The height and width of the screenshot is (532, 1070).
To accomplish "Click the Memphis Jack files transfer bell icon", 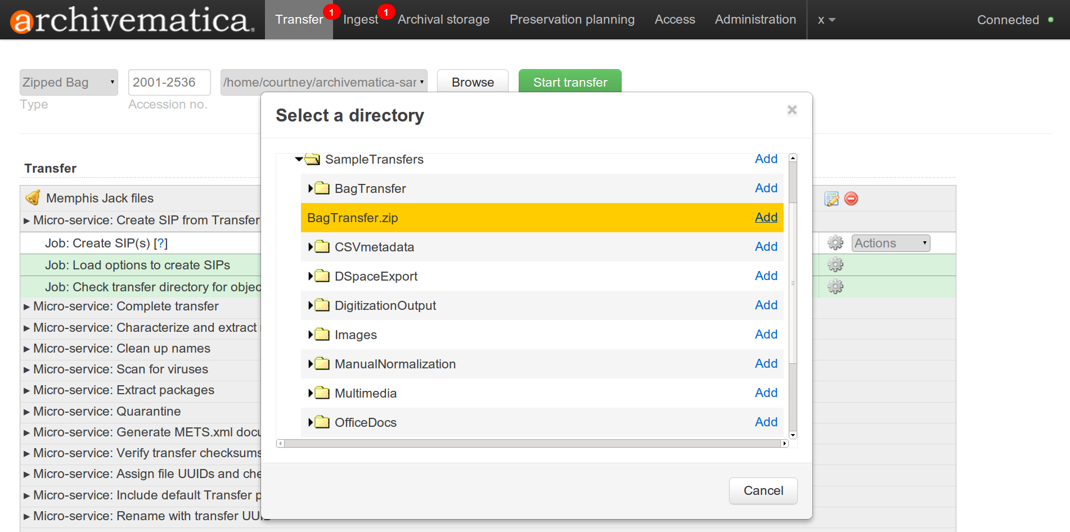I will coord(33,198).
